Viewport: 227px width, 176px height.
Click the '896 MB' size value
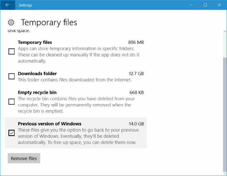pos(136,42)
